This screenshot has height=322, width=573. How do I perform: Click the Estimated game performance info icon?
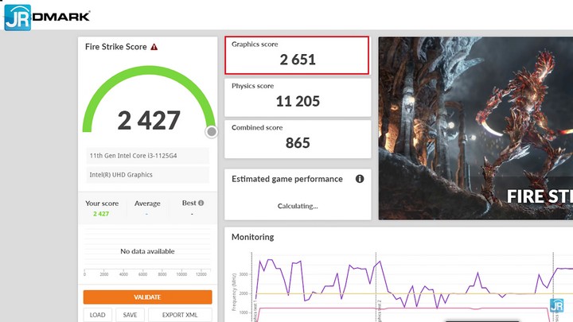pos(360,179)
